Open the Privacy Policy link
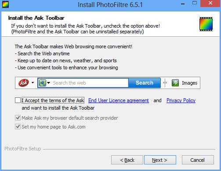 [x=181, y=100]
